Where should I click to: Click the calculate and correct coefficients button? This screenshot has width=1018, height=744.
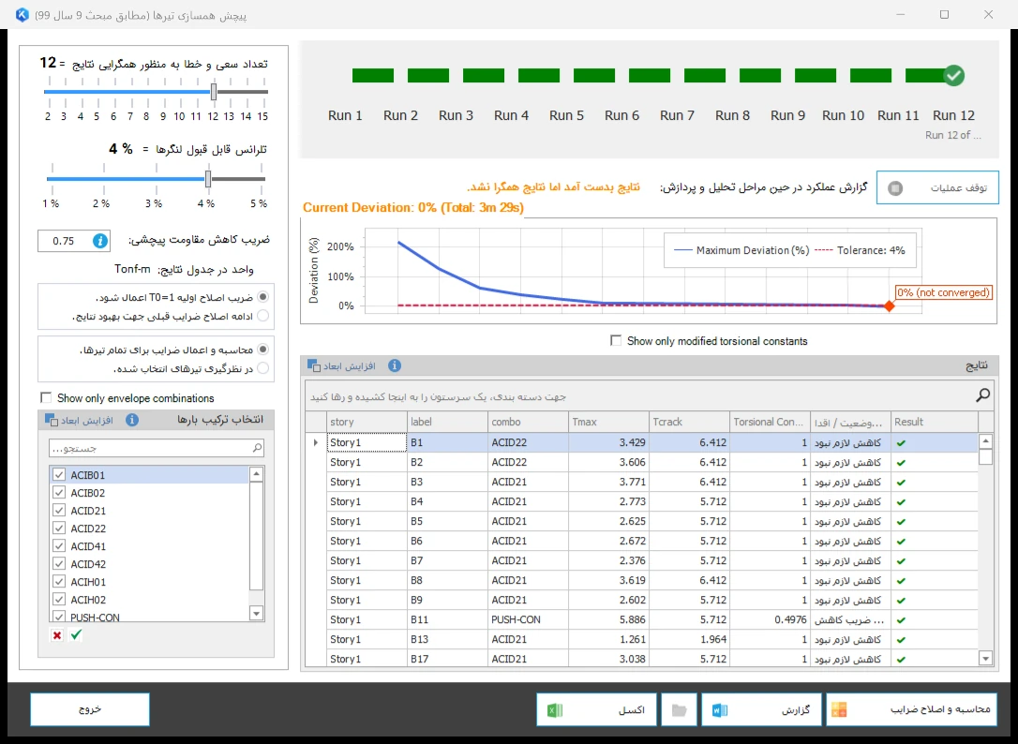click(x=912, y=709)
